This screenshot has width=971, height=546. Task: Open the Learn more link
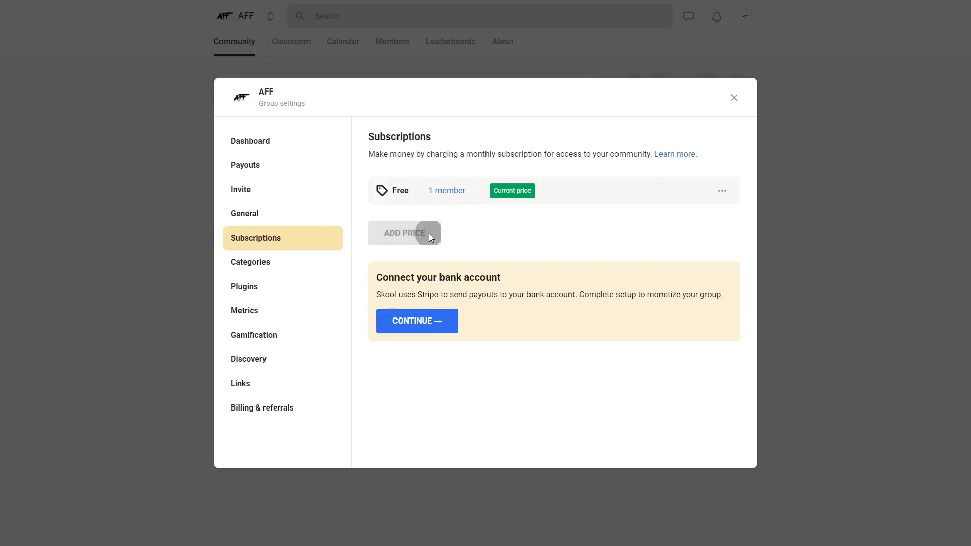tap(675, 154)
